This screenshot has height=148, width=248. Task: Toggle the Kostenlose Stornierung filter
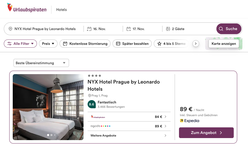coord(85,44)
